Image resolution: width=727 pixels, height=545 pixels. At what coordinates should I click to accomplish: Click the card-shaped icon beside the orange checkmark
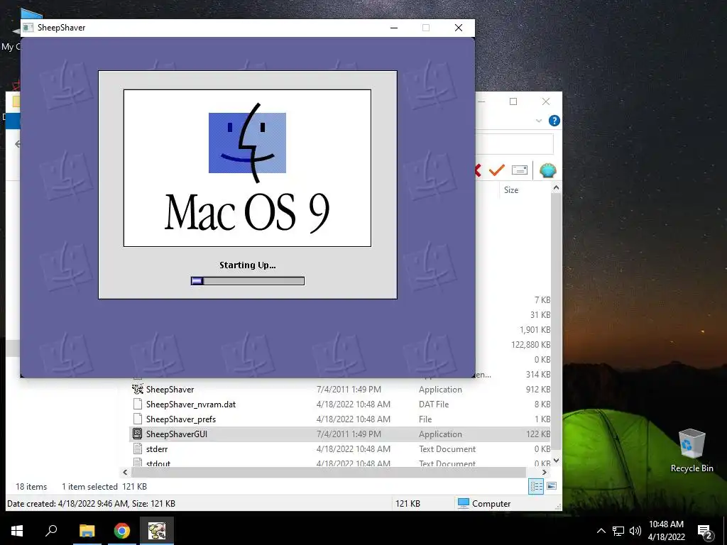click(x=519, y=170)
